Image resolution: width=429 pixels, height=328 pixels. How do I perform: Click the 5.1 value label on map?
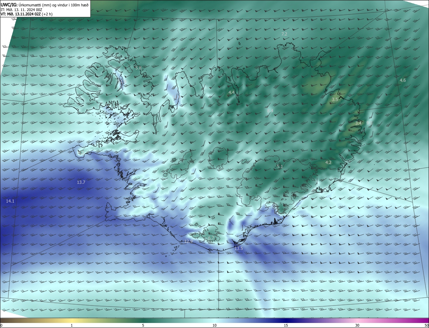tap(280, 166)
